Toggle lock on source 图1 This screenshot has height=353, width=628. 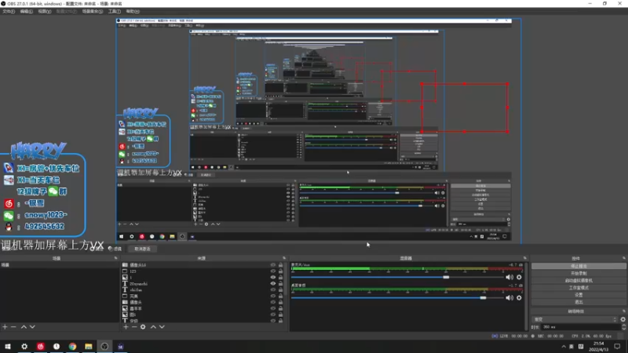tap(280, 315)
